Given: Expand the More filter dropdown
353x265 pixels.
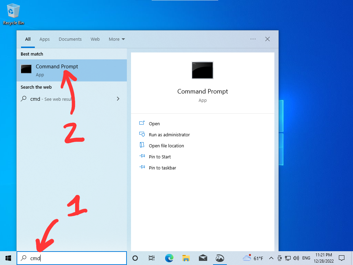Looking at the screenshot, I should 117,39.
